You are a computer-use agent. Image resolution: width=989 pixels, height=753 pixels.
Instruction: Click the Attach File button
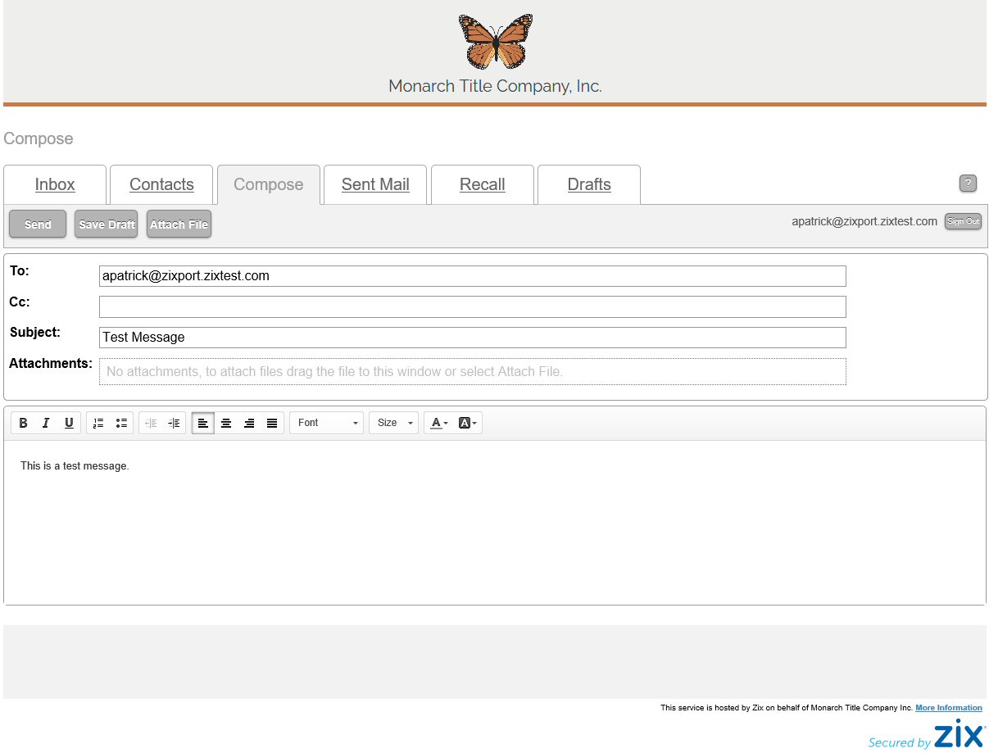[179, 225]
